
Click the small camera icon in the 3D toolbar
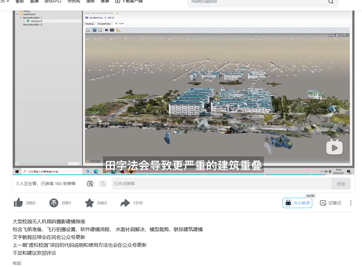tap(106, 30)
